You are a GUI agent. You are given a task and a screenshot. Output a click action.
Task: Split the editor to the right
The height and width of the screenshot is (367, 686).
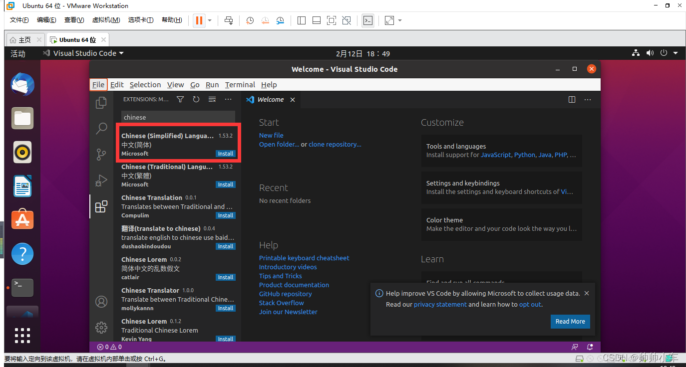[572, 99]
